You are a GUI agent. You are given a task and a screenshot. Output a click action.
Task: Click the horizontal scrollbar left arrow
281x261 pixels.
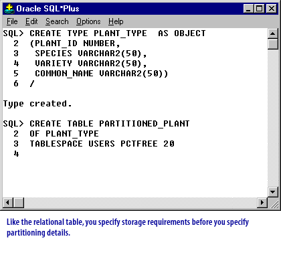pos(8,203)
